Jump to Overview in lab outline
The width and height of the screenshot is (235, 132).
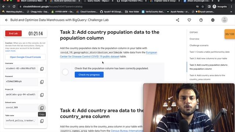tap(194, 39)
